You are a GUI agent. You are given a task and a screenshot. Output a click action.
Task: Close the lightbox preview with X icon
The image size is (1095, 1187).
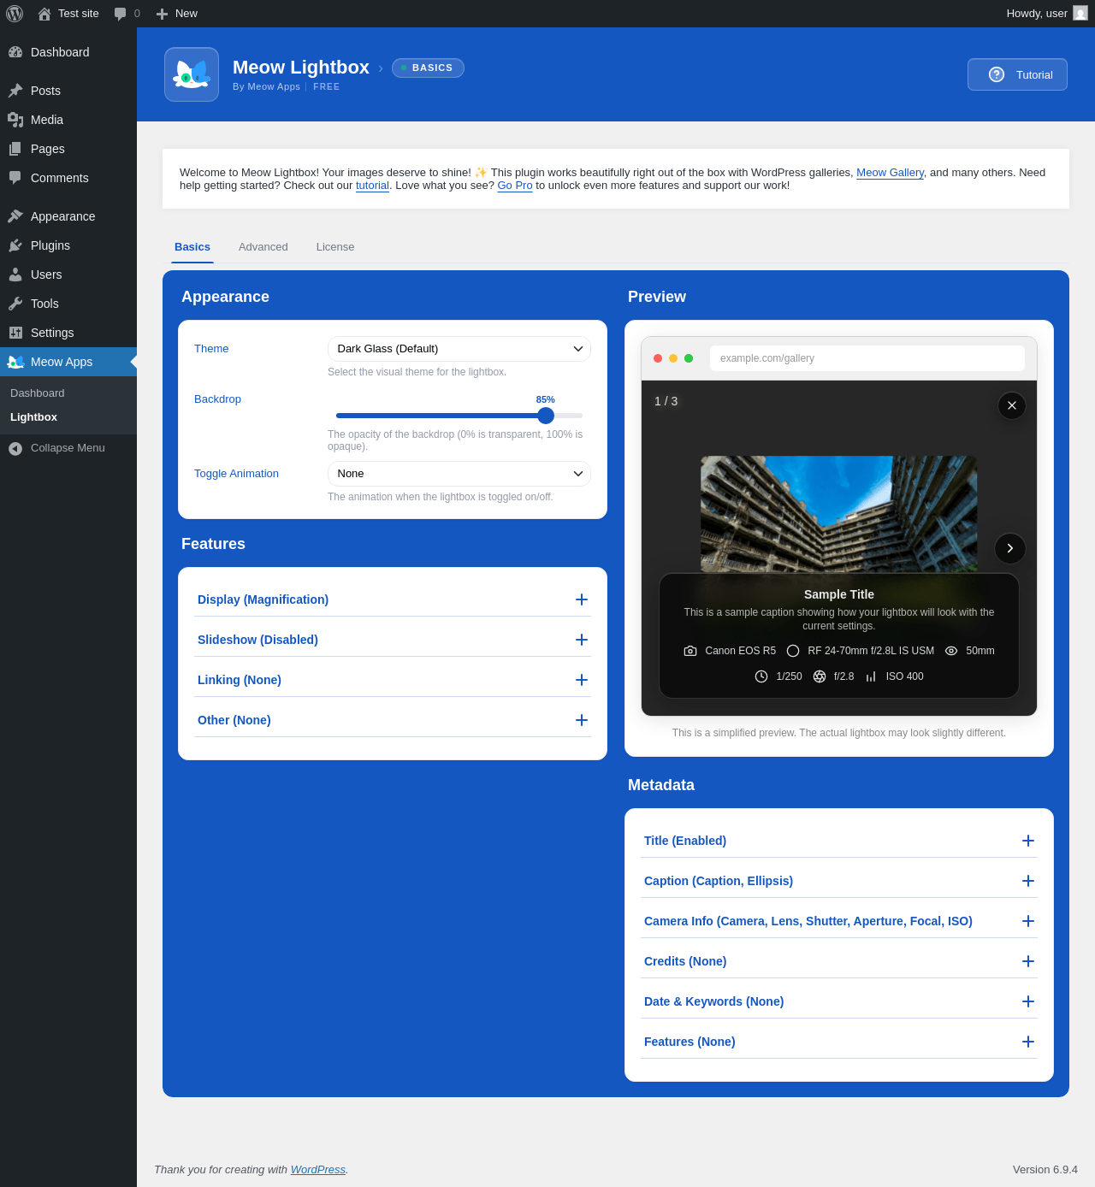click(x=1011, y=405)
